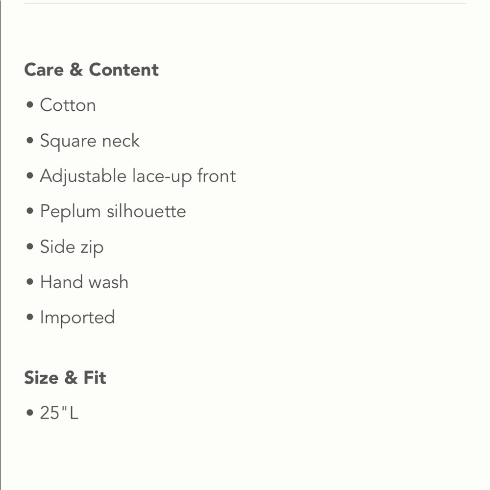This screenshot has height=490, width=490.
Task: Click the bullet beside Hand wash
Action: 30,282
